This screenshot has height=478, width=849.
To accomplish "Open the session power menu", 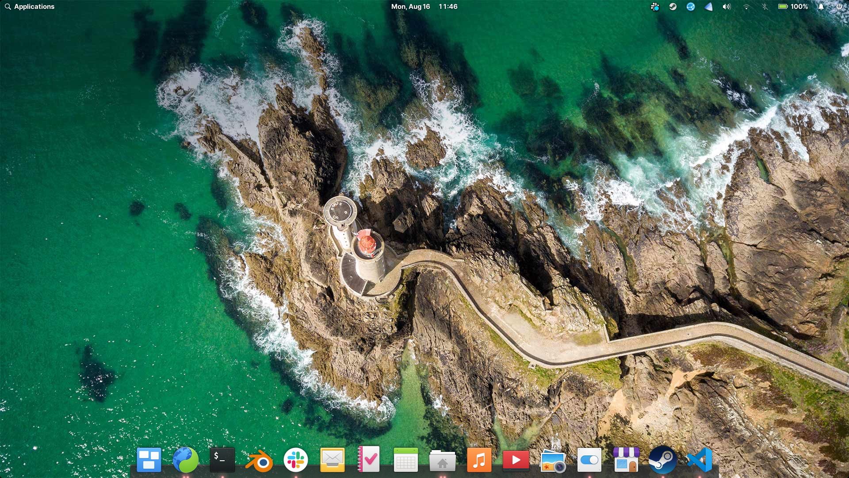I will pos(839,7).
